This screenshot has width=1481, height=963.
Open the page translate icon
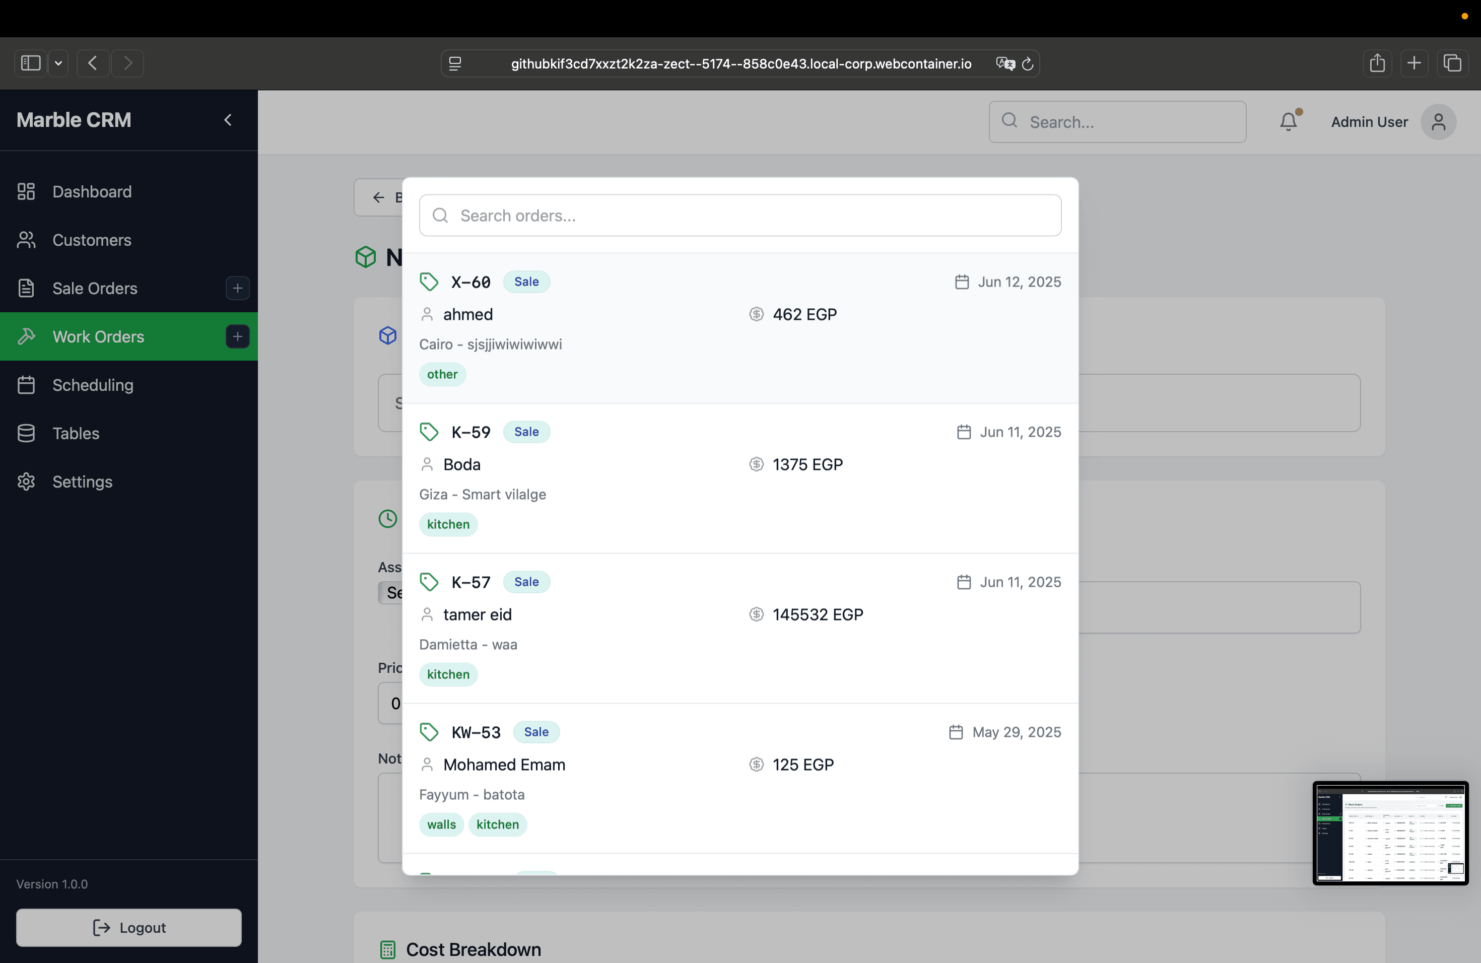coord(1005,63)
